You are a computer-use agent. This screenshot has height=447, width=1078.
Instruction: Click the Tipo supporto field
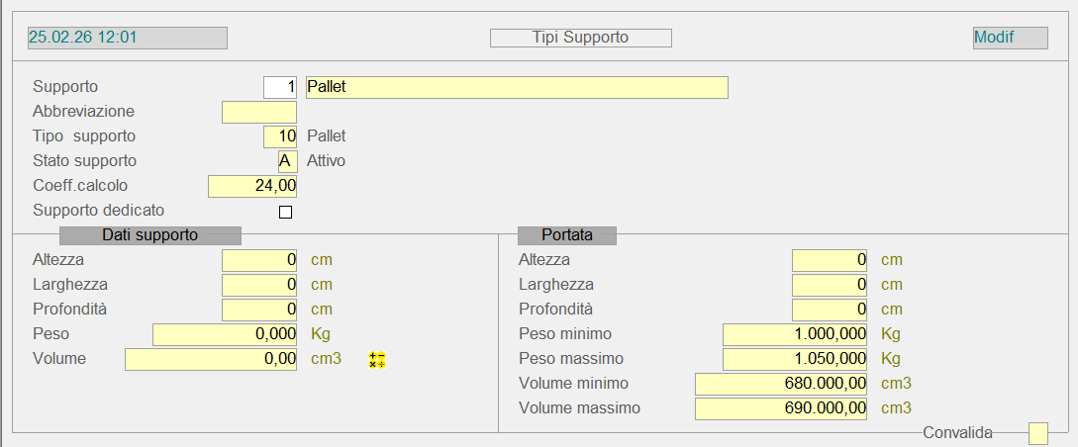280,136
